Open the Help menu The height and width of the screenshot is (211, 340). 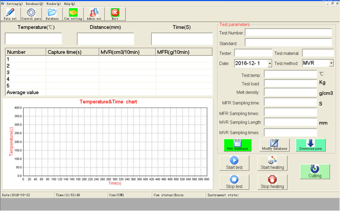point(69,4)
